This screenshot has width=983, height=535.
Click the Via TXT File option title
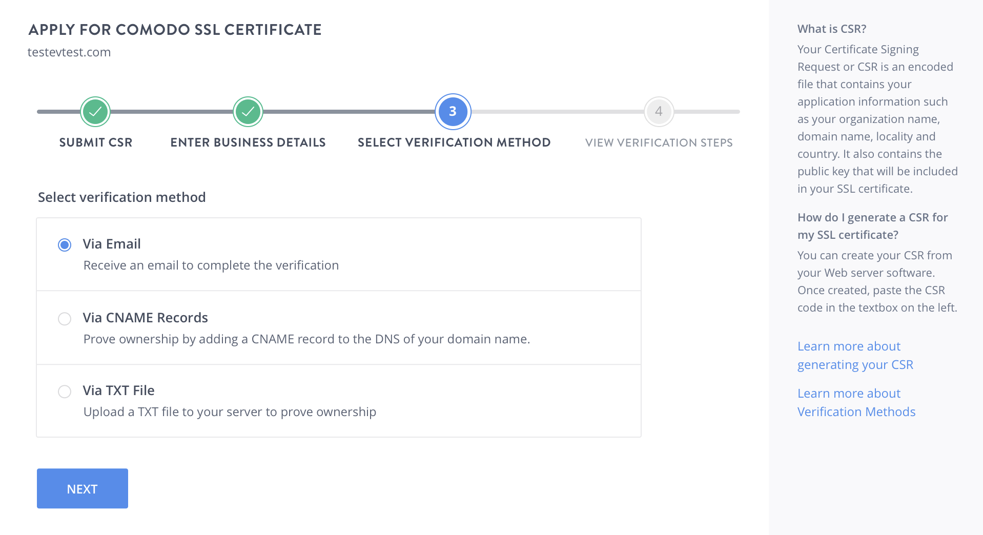point(119,390)
